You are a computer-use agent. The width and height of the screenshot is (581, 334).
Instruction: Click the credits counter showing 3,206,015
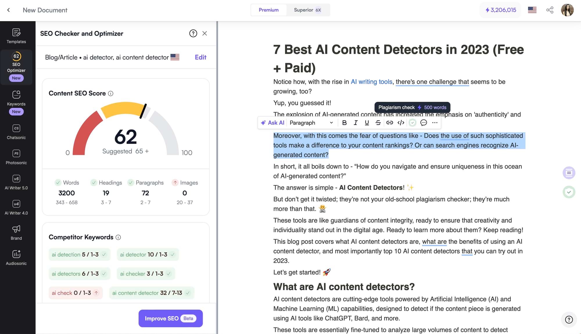500,10
